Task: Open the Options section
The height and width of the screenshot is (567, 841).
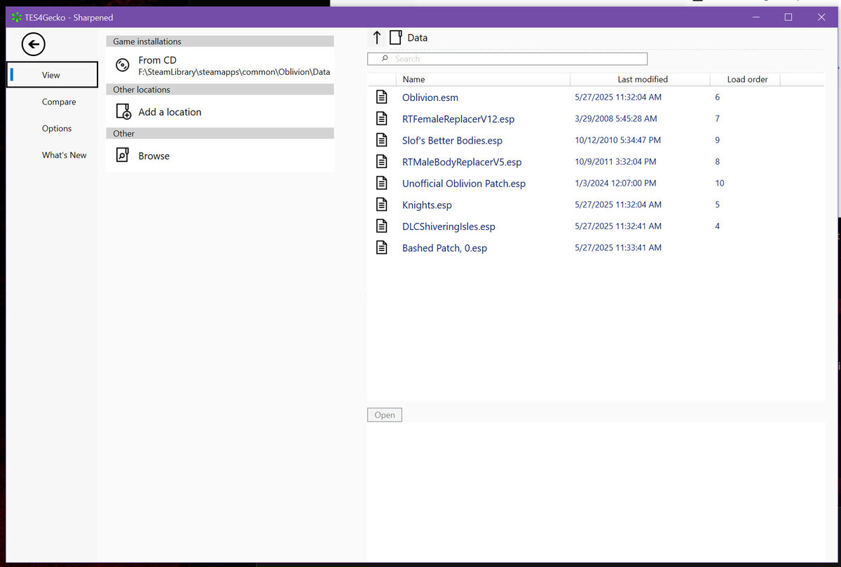Action: coord(57,128)
